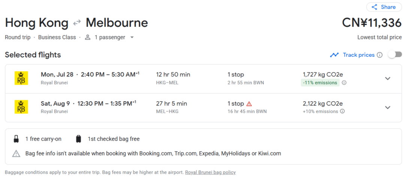Click the person icon beside 1 passenger

pos(88,37)
